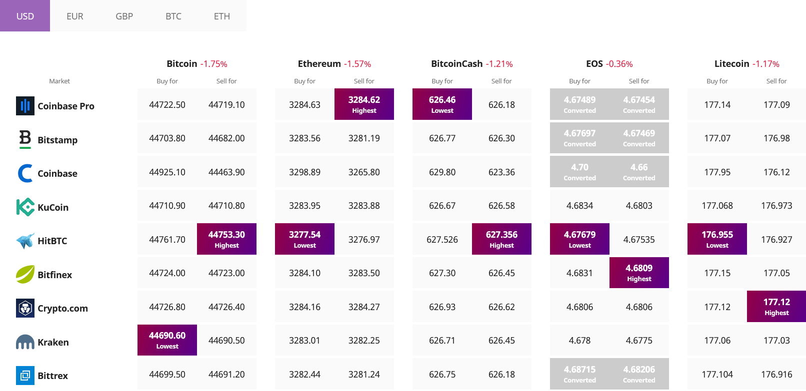Click Bitstamp converted EOS sell 4.67469
The height and width of the screenshot is (391, 806).
pyautogui.click(x=639, y=138)
